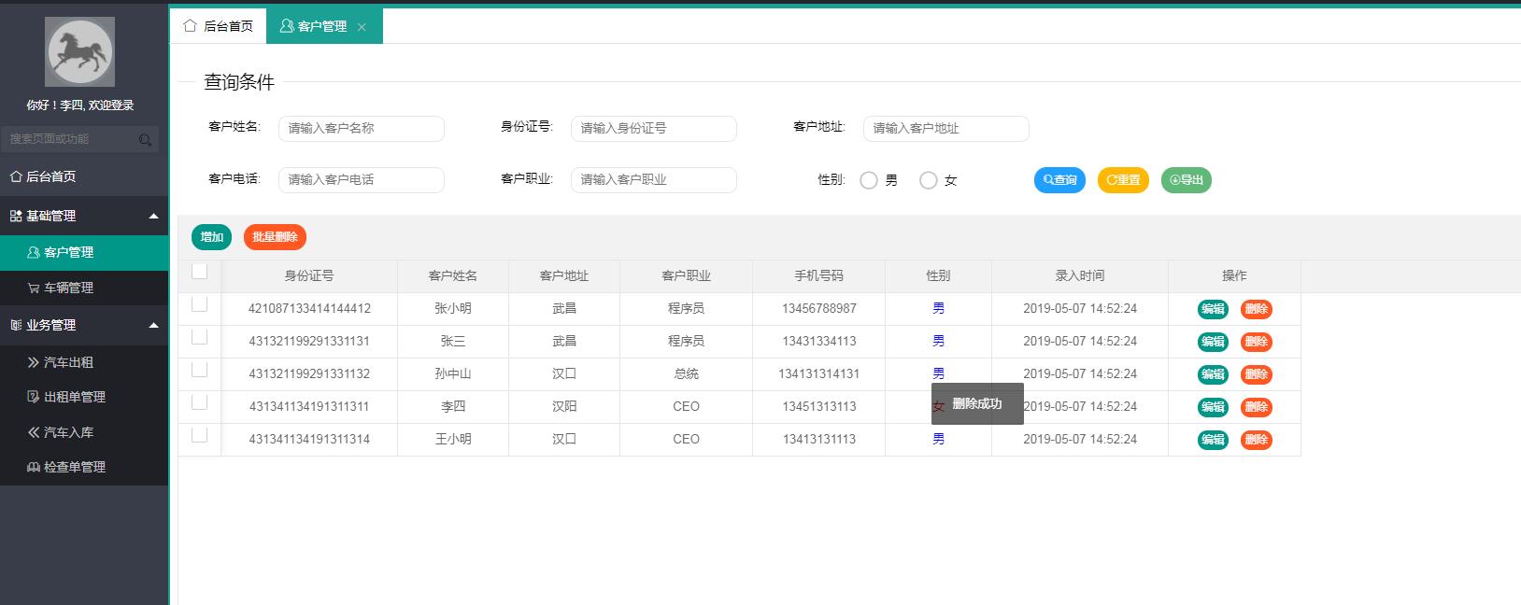Viewport: 1521px width, 605px height.
Task: Select the 男 gender radio button
Action: [869, 180]
